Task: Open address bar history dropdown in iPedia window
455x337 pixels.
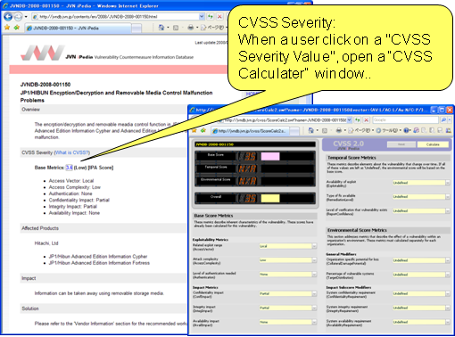Action: [x=202, y=17]
